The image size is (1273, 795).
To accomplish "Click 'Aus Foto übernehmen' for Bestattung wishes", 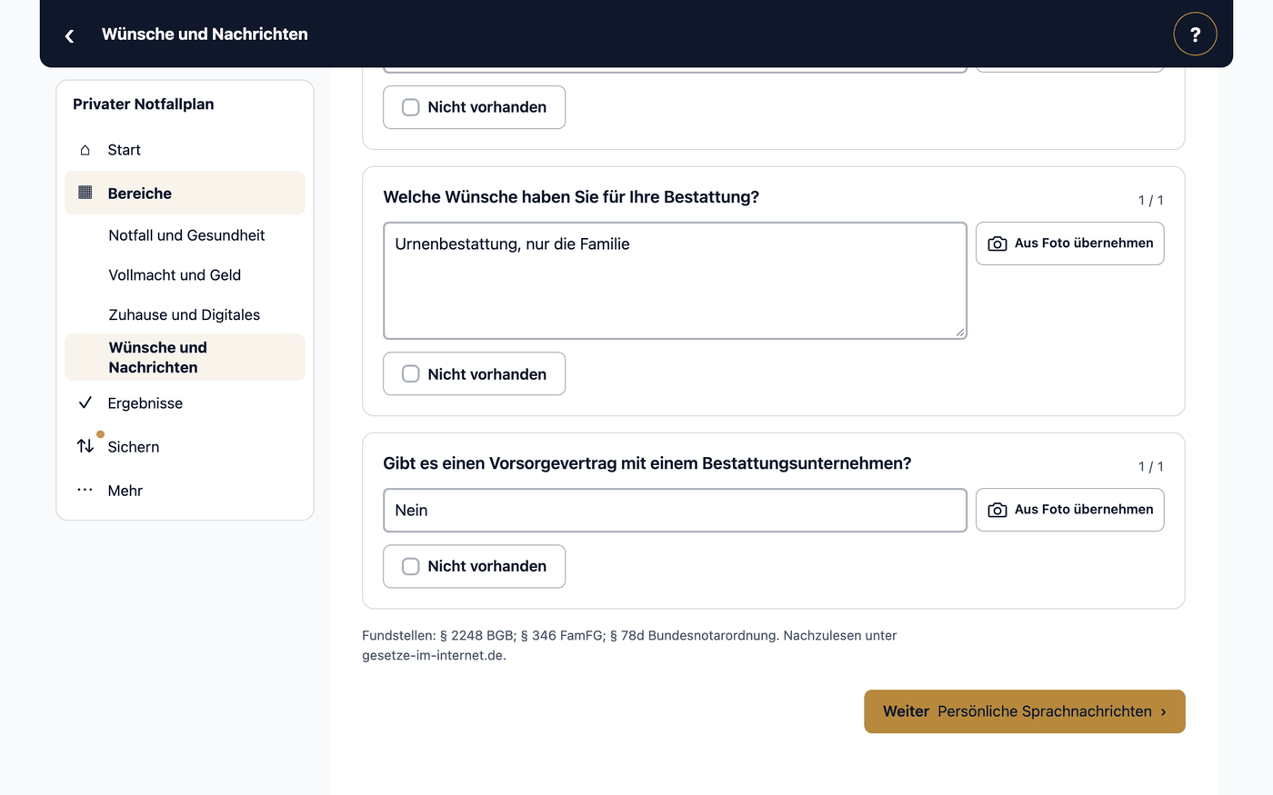I will pyautogui.click(x=1069, y=243).
